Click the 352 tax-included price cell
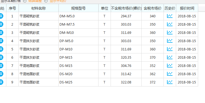 point(152,66)
